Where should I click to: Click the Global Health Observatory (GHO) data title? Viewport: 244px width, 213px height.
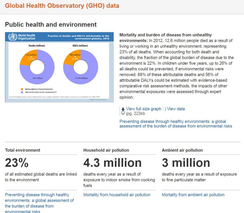click(x=62, y=6)
